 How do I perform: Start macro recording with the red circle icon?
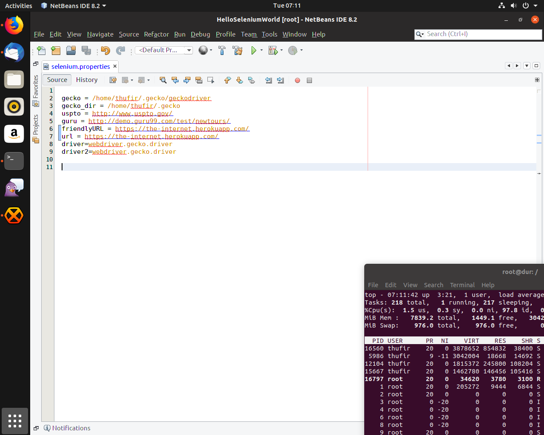pos(297,80)
